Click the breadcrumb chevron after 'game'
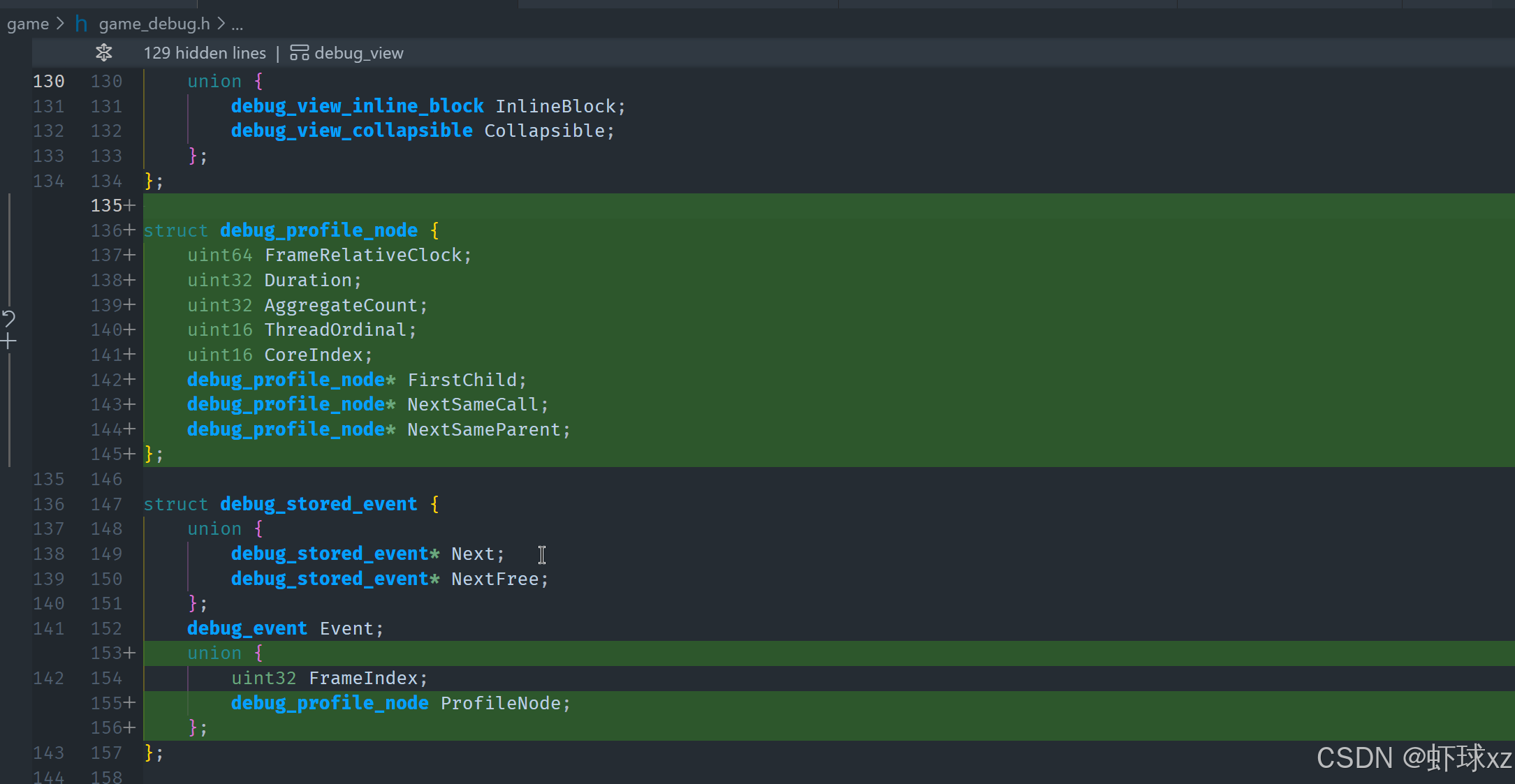Image resolution: width=1515 pixels, height=784 pixels. click(x=60, y=24)
